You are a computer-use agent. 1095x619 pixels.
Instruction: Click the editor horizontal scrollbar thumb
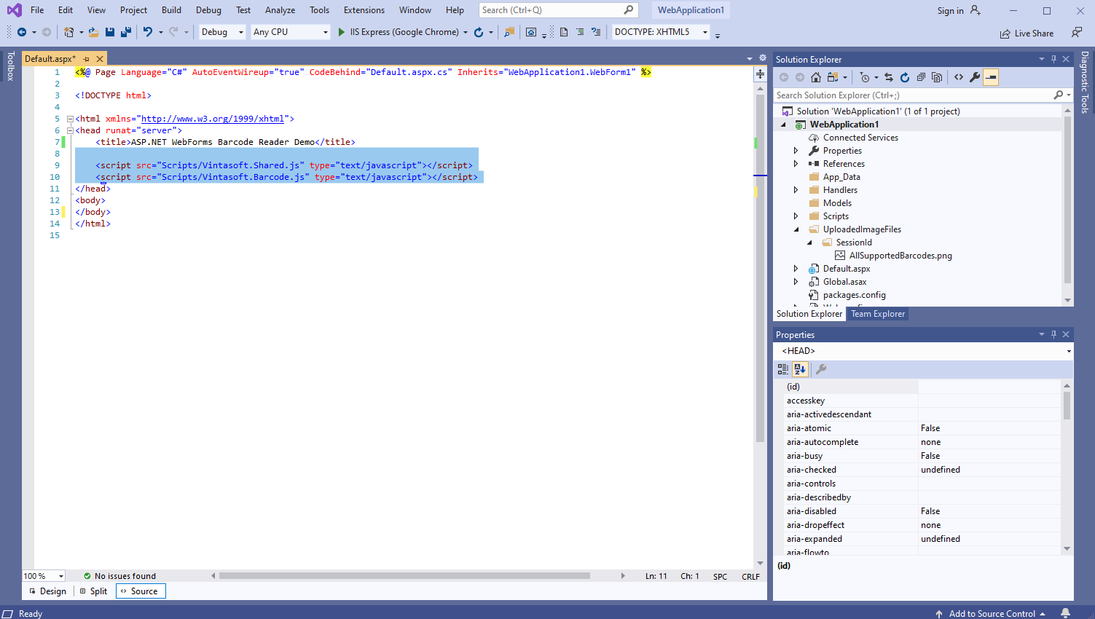[x=404, y=575]
